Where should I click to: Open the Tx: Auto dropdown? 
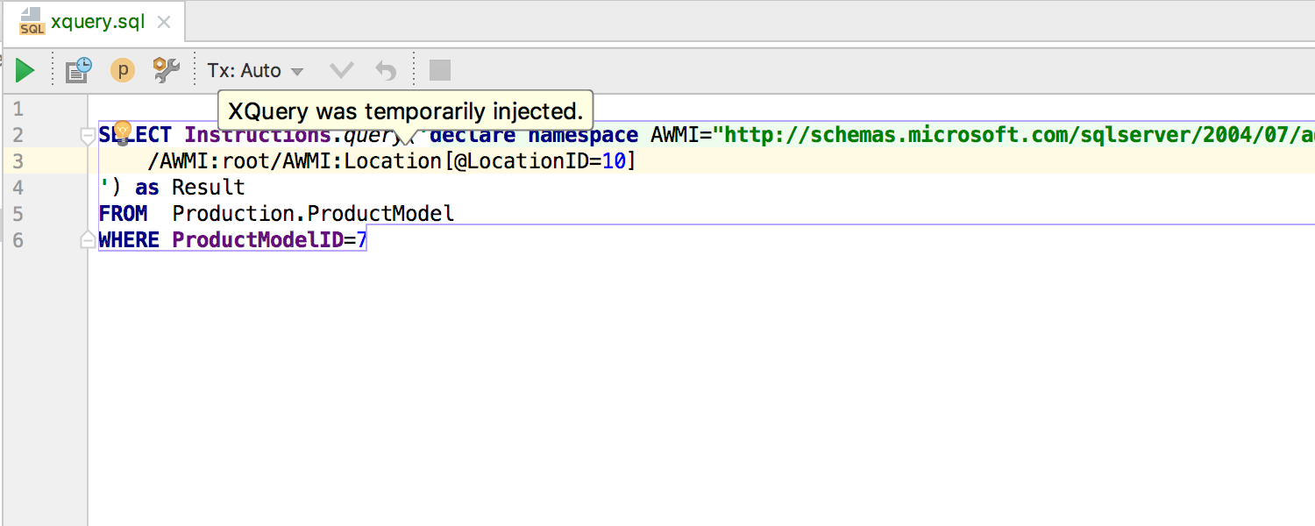coord(255,70)
